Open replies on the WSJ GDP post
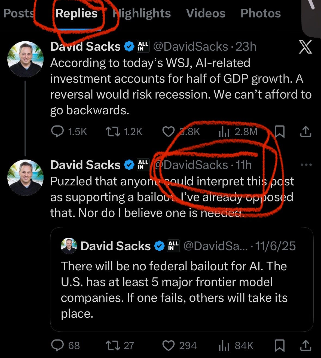Image resolution: width=321 pixels, height=358 pixels. pyautogui.click(x=69, y=132)
